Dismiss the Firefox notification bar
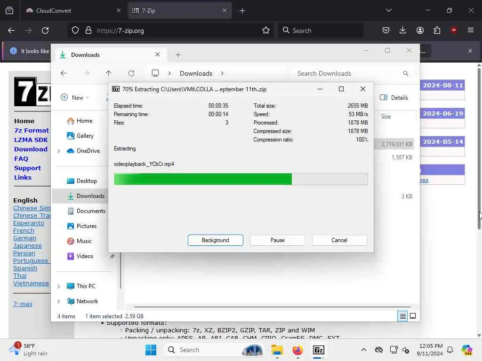 pos(470,51)
